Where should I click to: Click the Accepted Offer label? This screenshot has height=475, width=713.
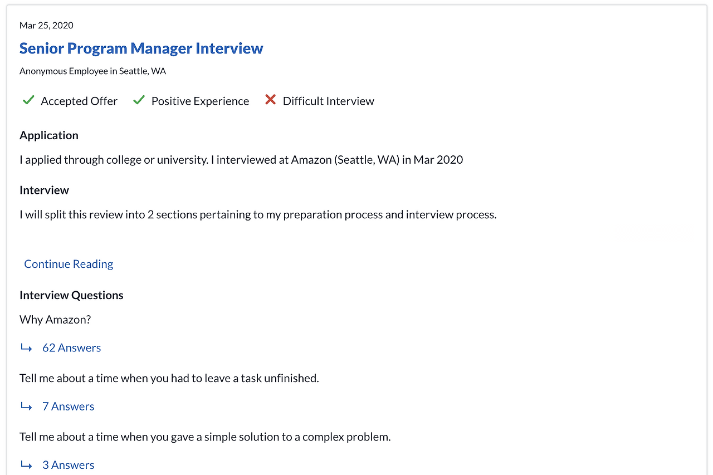point(79,101)
